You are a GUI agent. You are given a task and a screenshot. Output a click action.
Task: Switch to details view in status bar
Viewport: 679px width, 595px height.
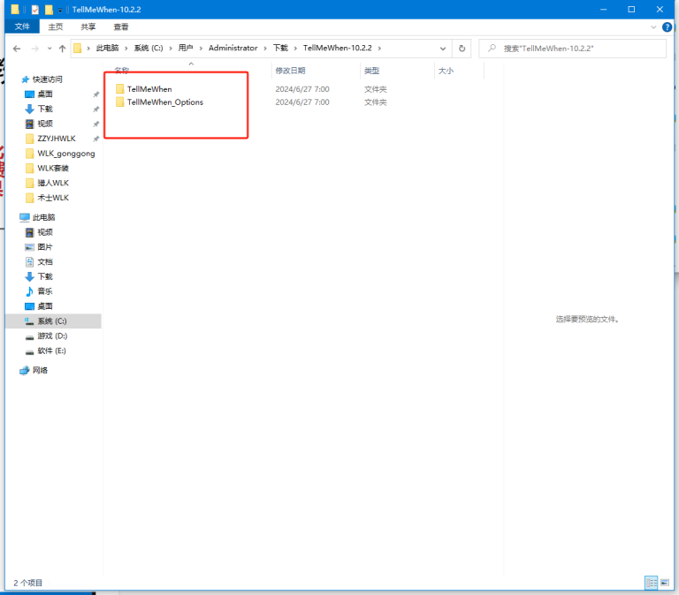(651, 583)
